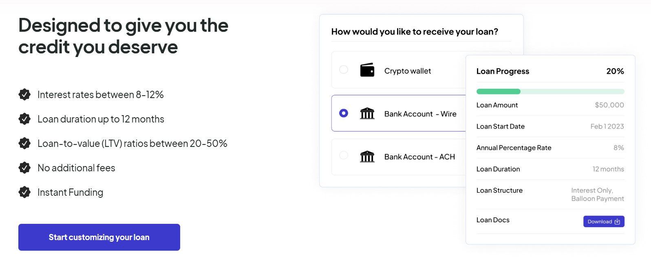Click the checkmark badge next to Loan duration

(24, 119)
